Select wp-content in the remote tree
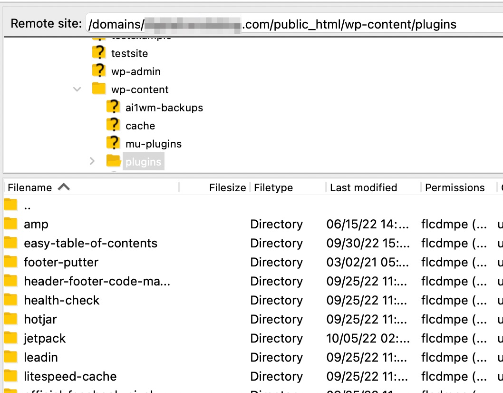503x393 pixels. [140, 89]
